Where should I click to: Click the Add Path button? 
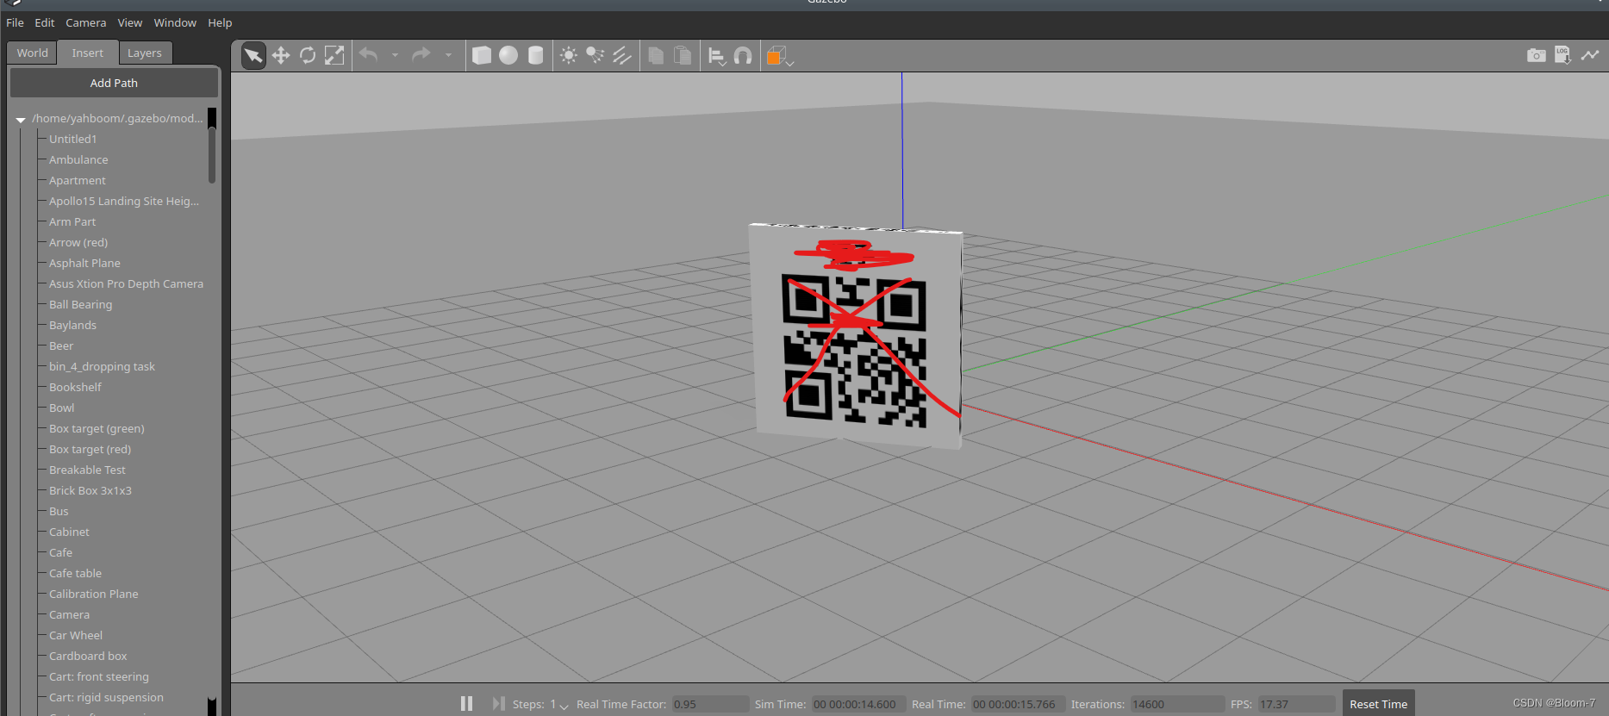pyautogui.click(x=114, y=83)
